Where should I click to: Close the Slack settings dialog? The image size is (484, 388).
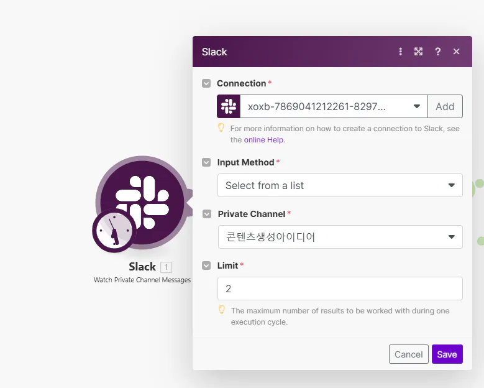click(456, 52)
